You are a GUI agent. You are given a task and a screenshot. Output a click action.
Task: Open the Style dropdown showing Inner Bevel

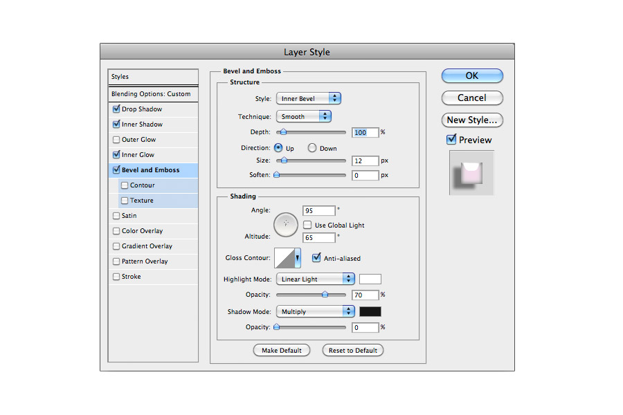[x=309, y=98]
